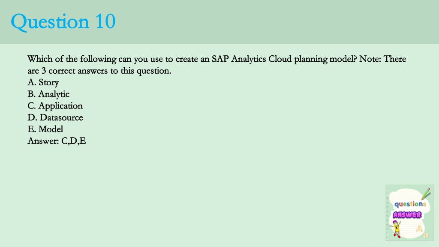439x247 pixels.
Task: Pick answer option E. Model
Action: coord(45,129)
